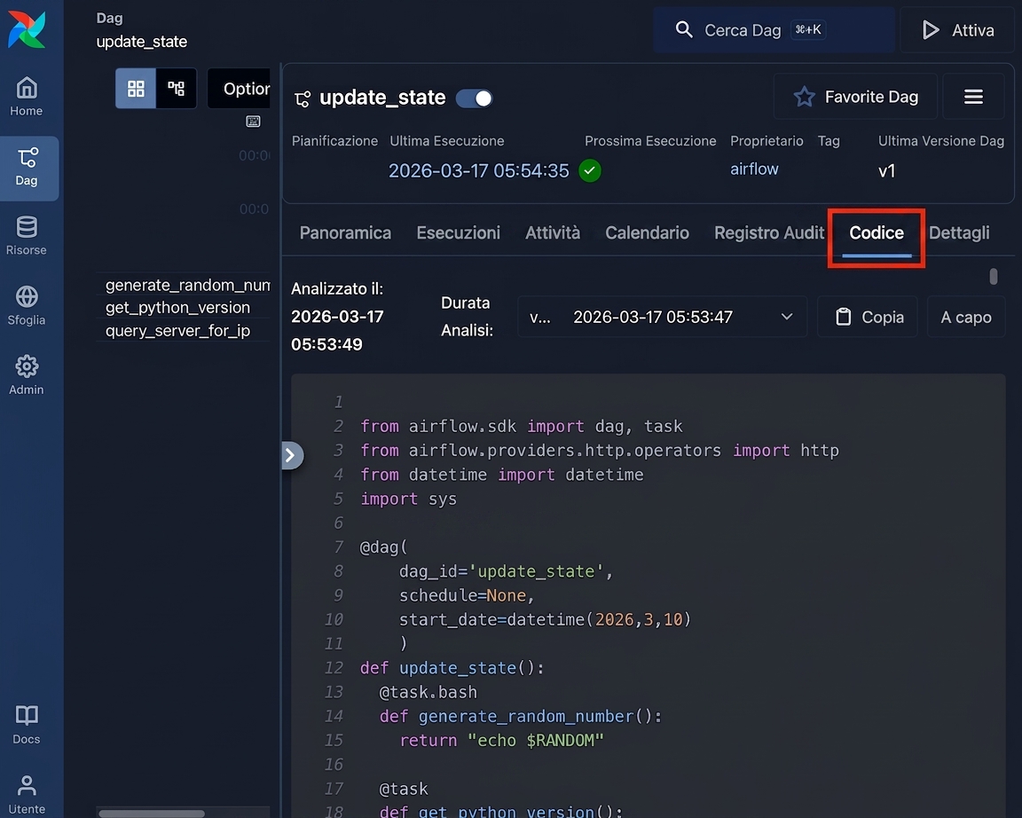Click the magnifier icon in search
Screen dimensions: 1022x818
point(684,29)
